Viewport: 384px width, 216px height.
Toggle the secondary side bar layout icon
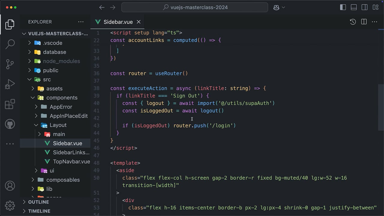pyautogui.click(x=364, y=7)
